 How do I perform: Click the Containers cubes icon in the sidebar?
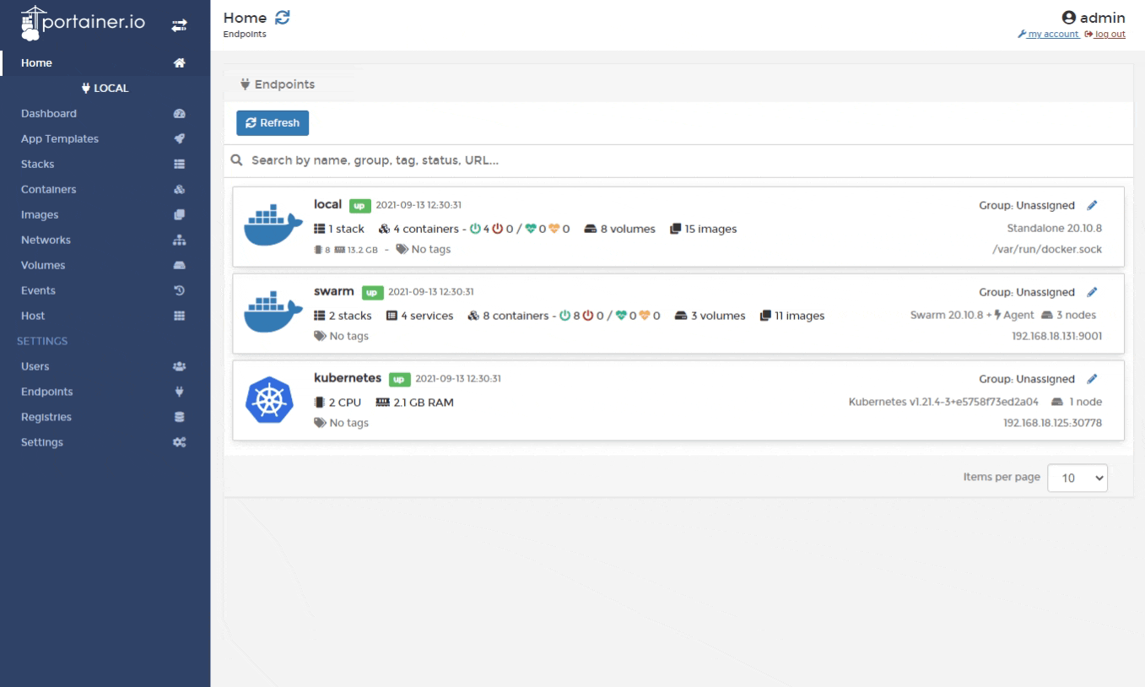179,190
